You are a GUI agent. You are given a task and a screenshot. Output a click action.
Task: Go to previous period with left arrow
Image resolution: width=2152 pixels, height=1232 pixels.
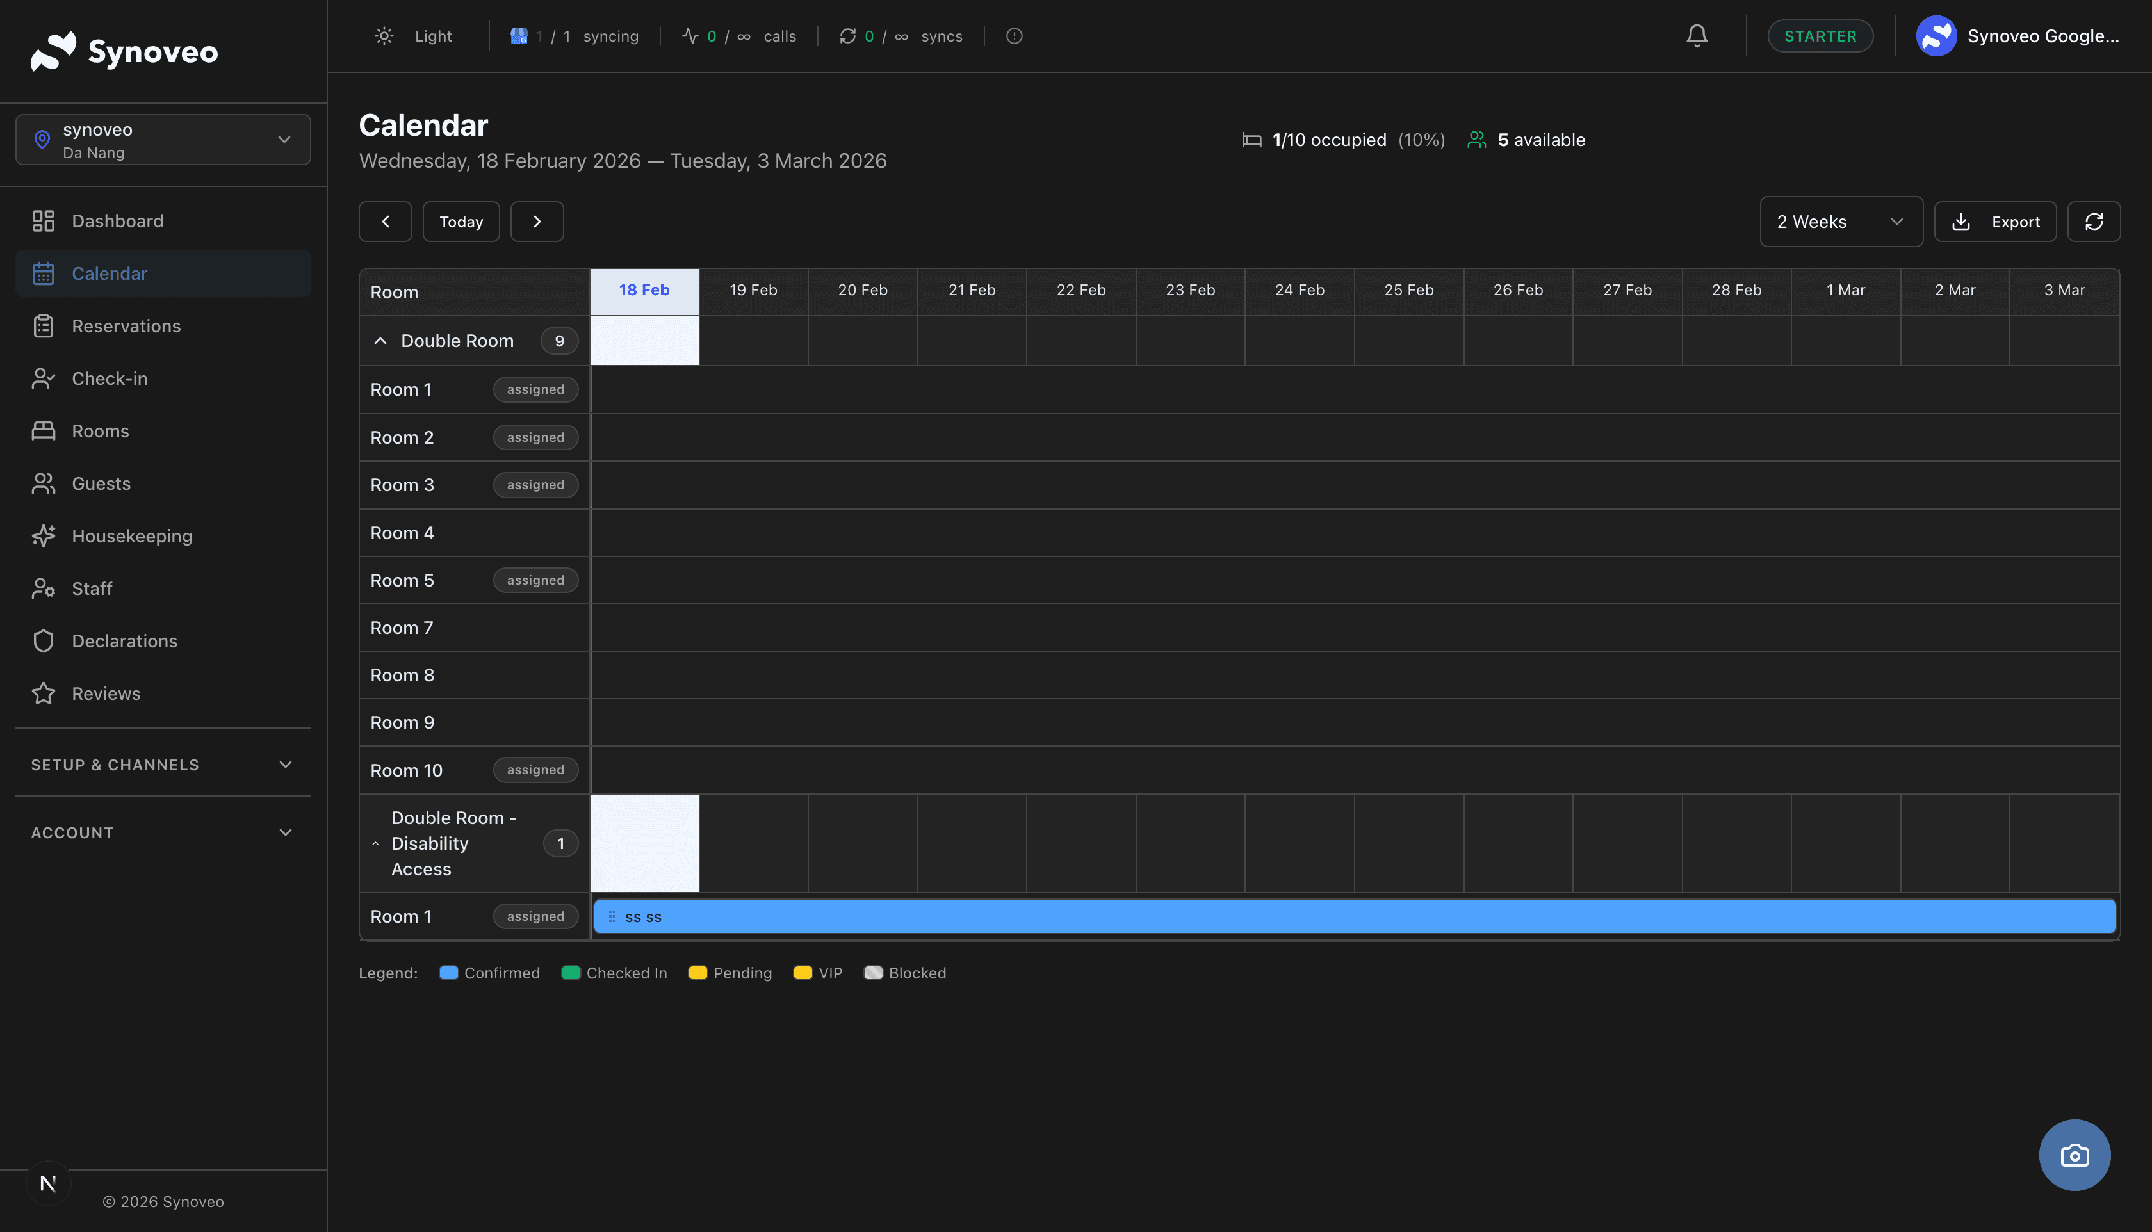[x=385, y=222]
